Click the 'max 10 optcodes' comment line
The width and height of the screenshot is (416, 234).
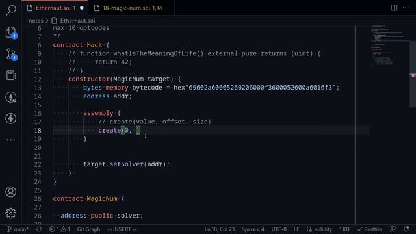[81, 28]
